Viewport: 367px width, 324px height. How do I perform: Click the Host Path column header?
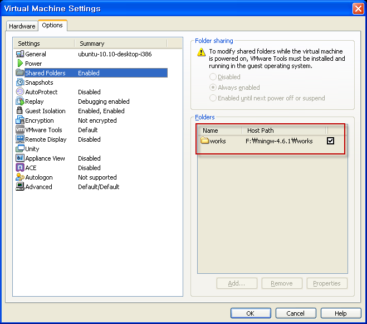click(x=284, y=130)
